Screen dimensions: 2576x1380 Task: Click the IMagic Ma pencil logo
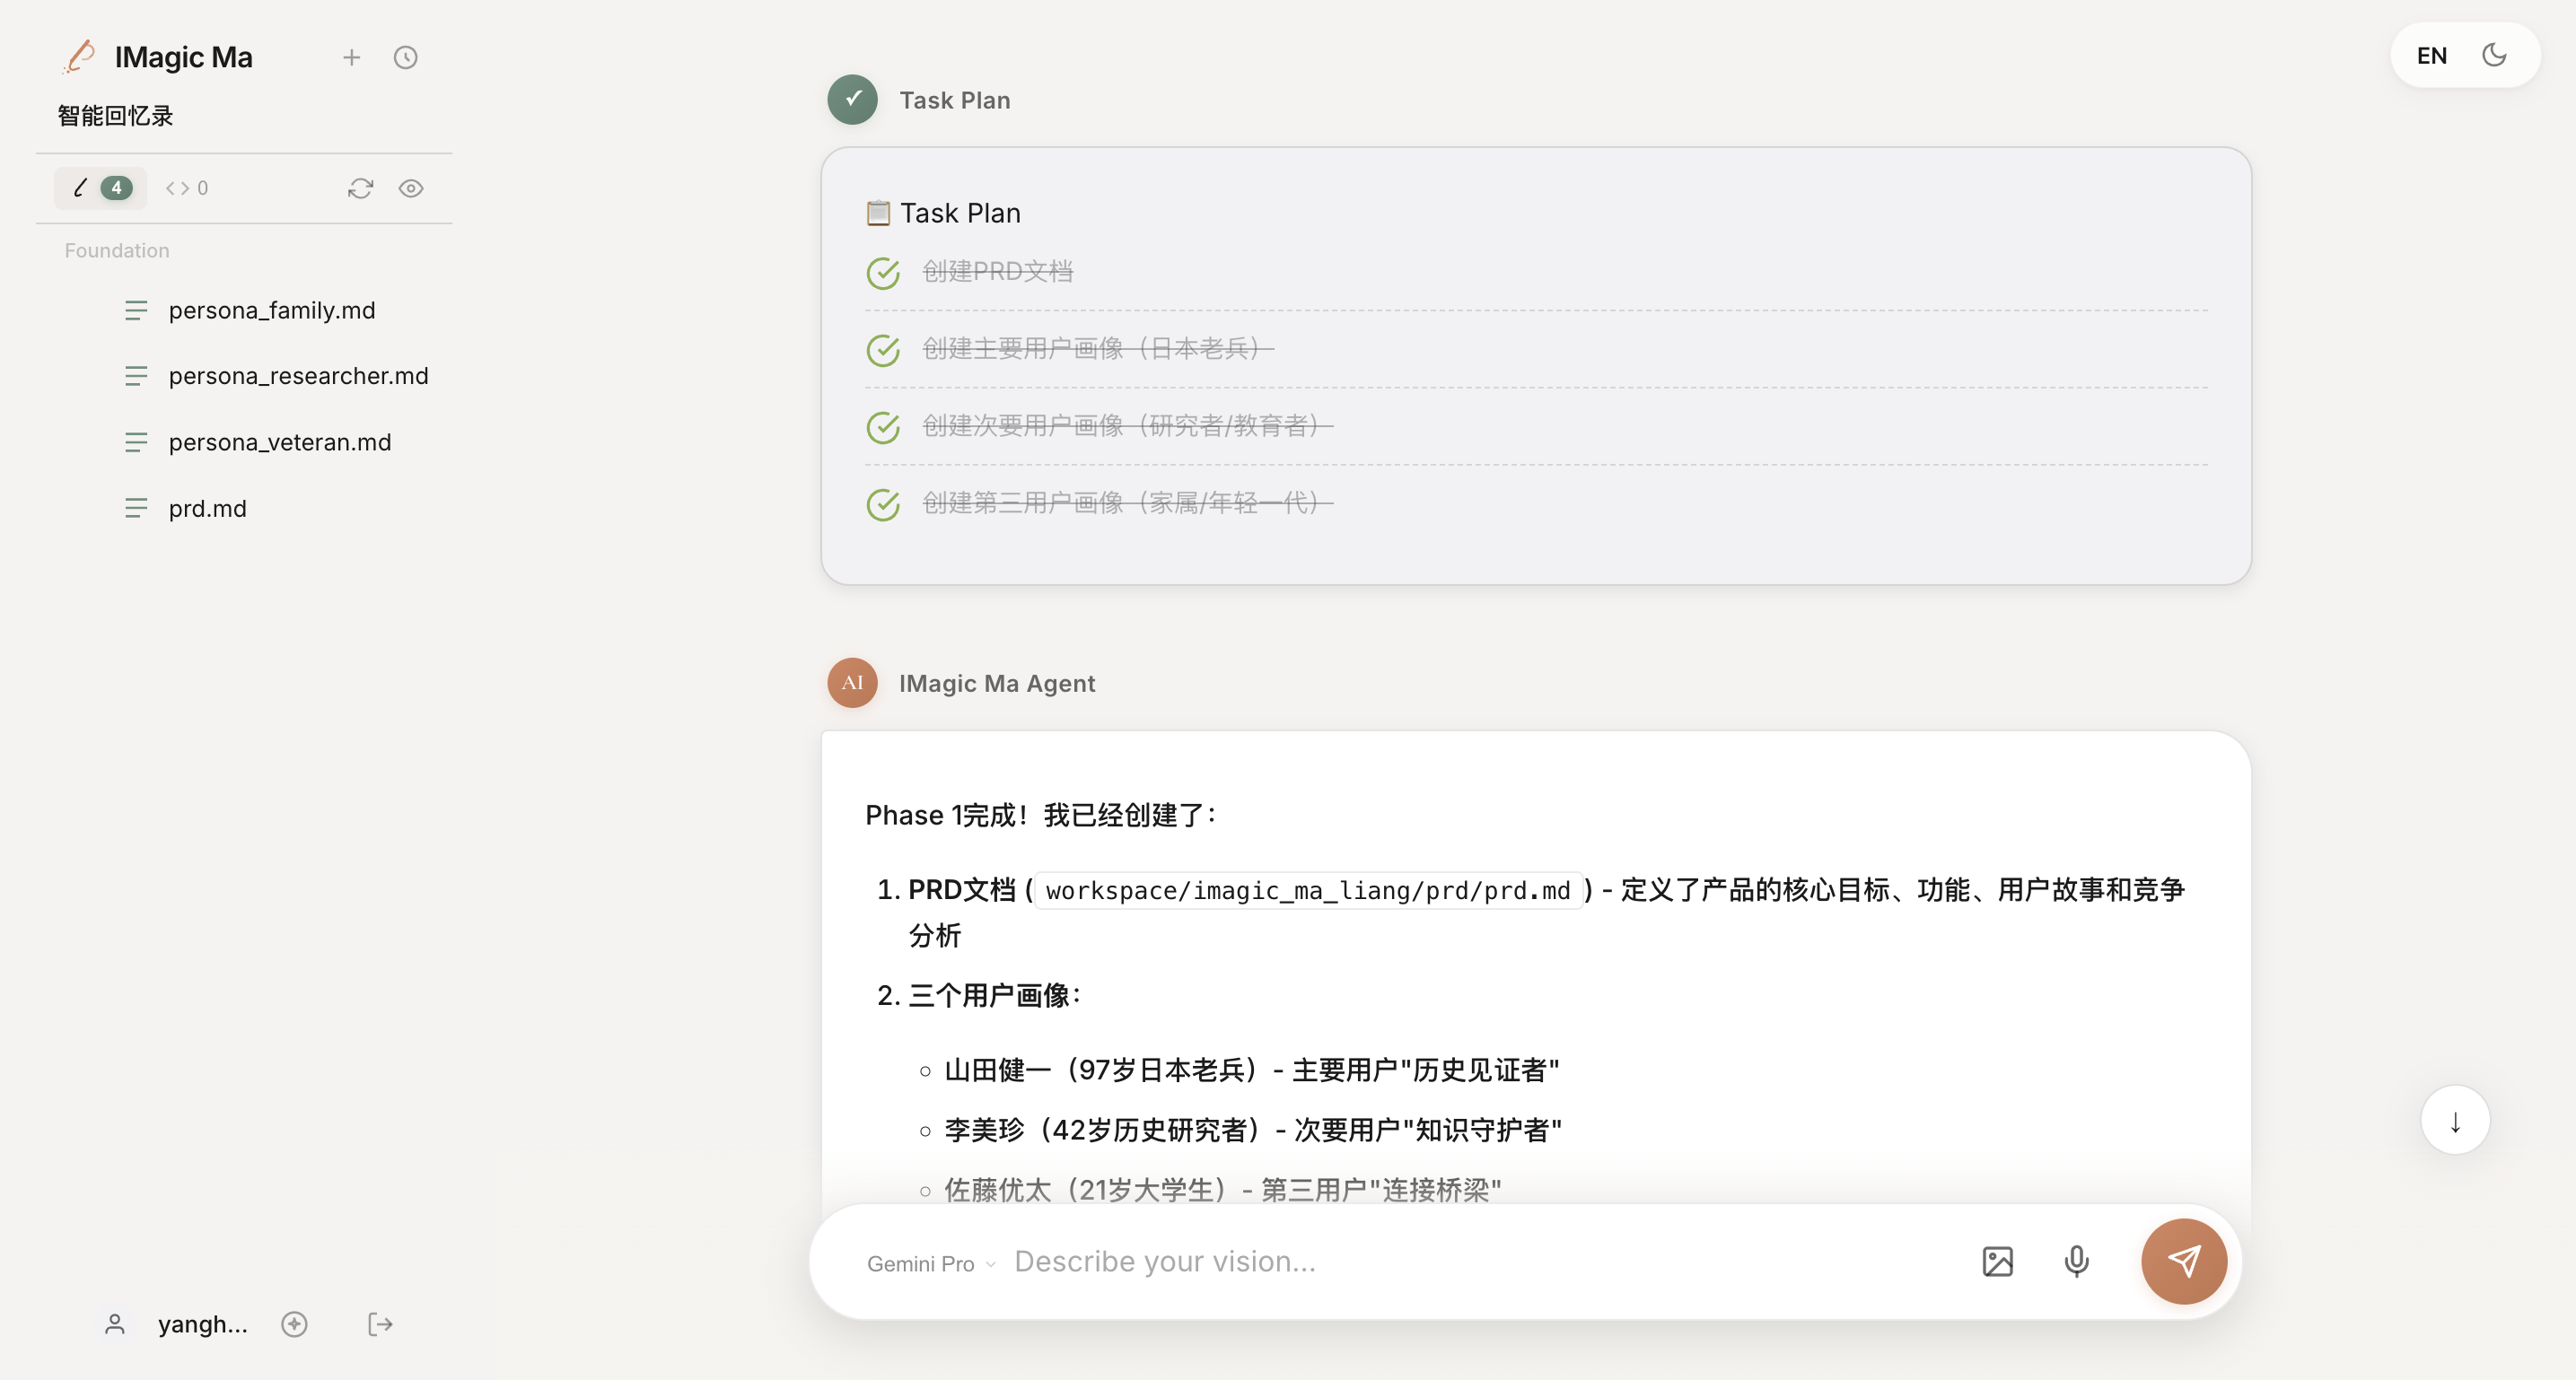tap(79, 57)
